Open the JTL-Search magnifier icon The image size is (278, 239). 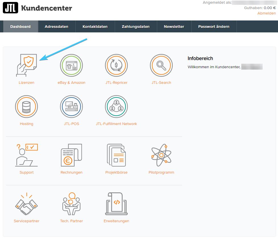point(161,65)
